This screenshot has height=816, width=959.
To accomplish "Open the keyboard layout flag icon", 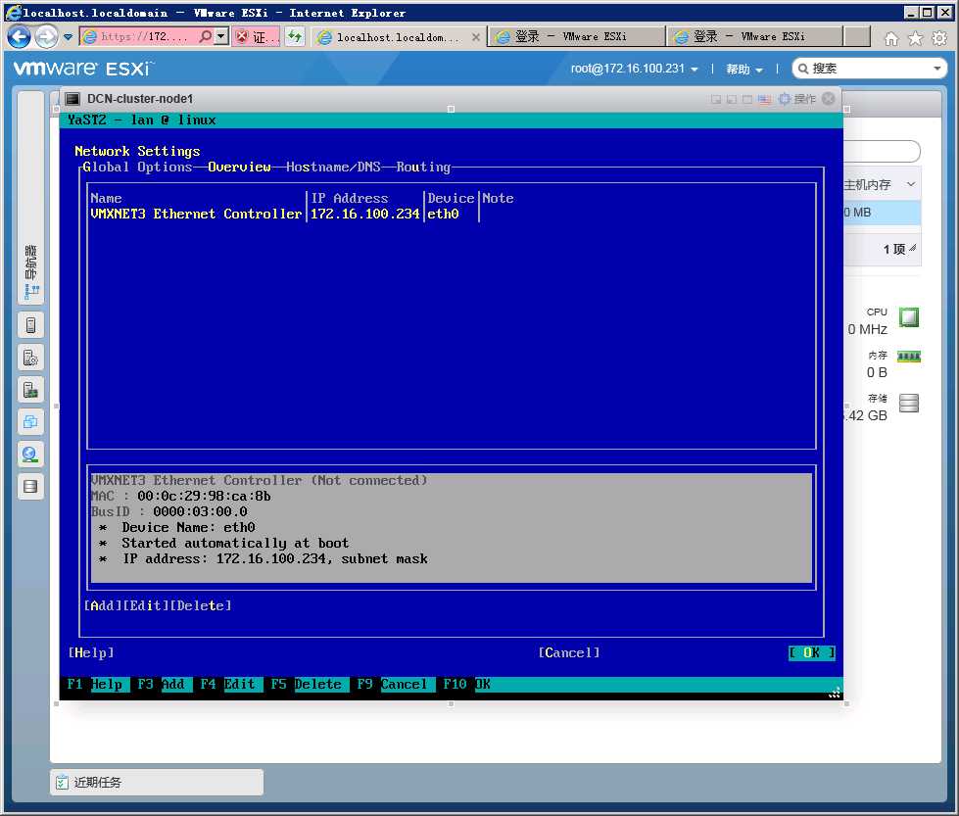I will [x=764, y=99].
